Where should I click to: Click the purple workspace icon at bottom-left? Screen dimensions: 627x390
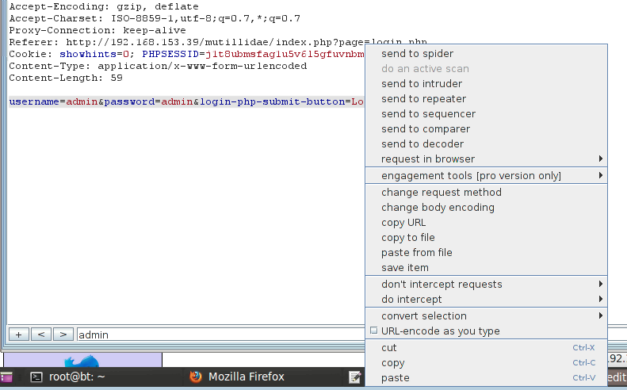pyautogui.click(x=6, y=377)
